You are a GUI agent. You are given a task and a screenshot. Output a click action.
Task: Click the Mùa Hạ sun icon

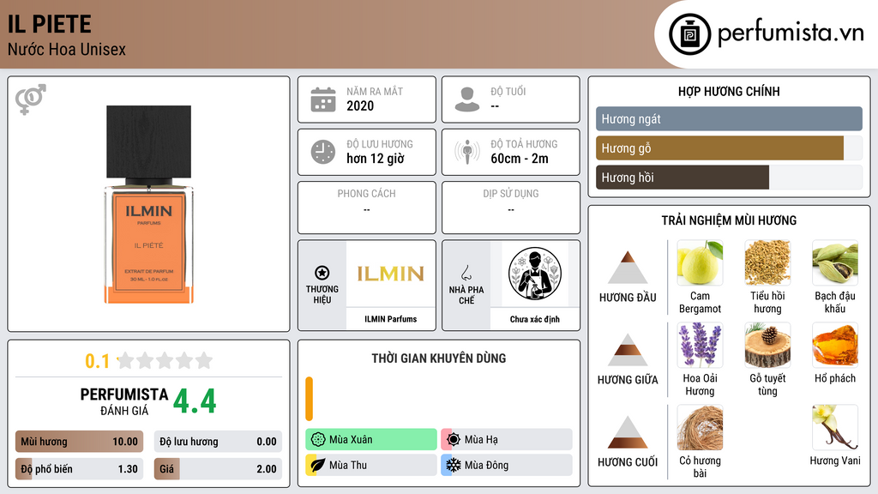click(x=454, y=440)
